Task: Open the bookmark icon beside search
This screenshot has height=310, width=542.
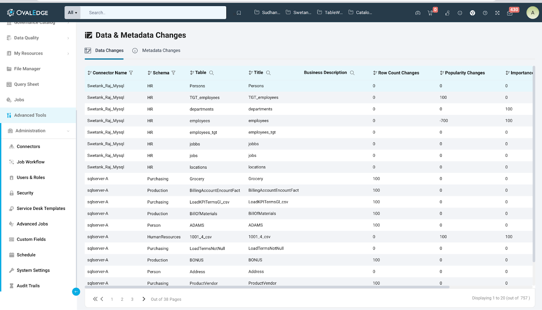Action: 239,13
